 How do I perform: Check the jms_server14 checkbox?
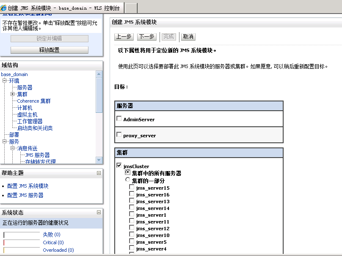[132, 207]
